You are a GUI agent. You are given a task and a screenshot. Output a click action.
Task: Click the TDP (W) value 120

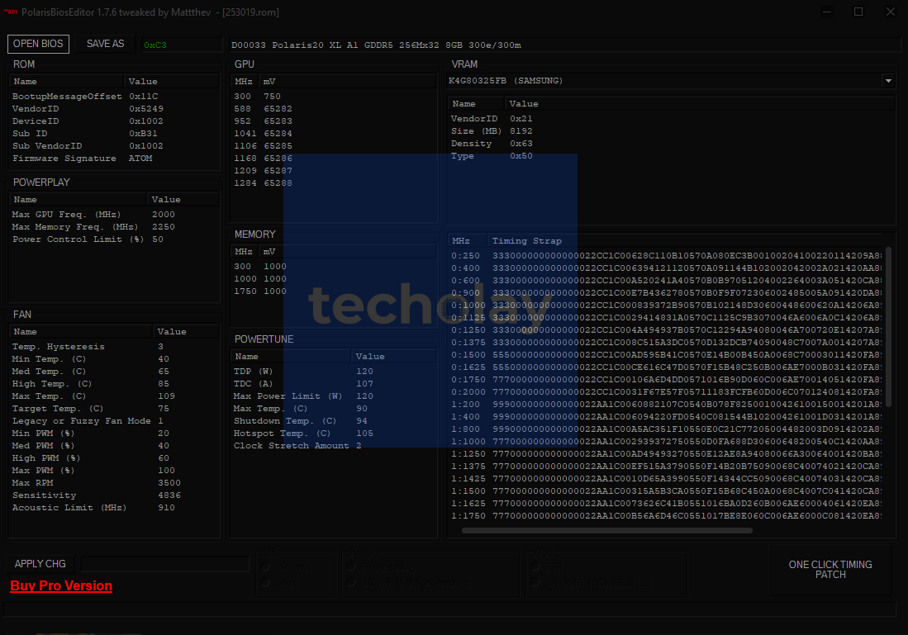coord(365,372)
